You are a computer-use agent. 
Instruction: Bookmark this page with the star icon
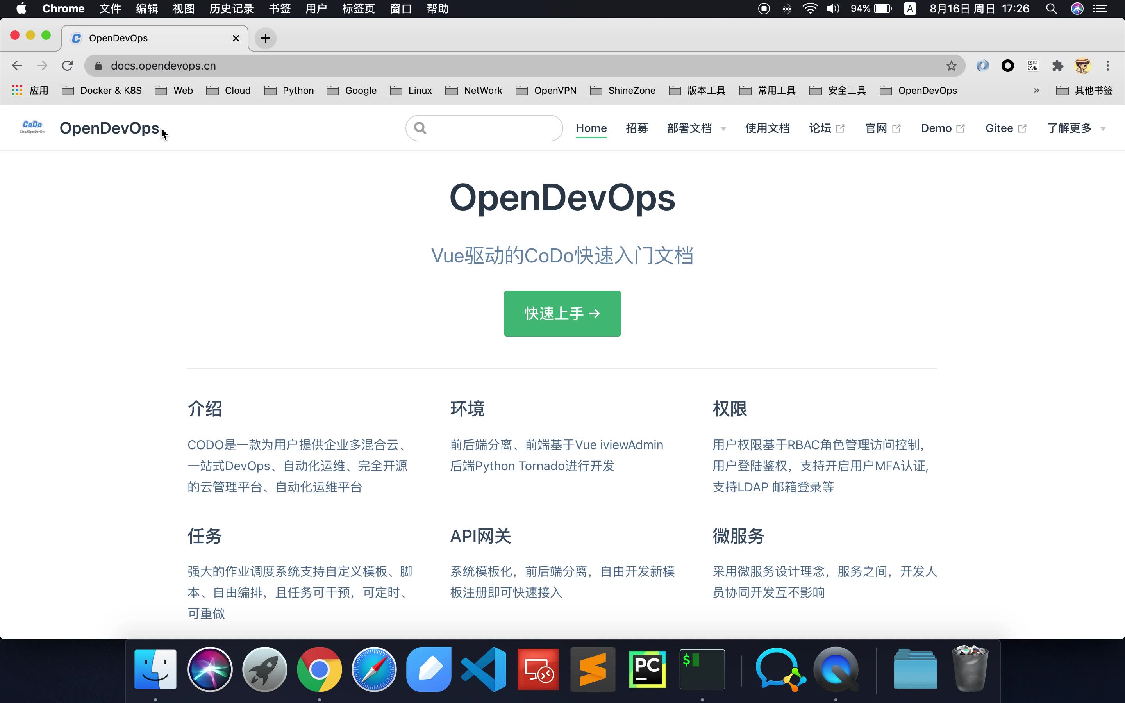click(x=951, y=66)
